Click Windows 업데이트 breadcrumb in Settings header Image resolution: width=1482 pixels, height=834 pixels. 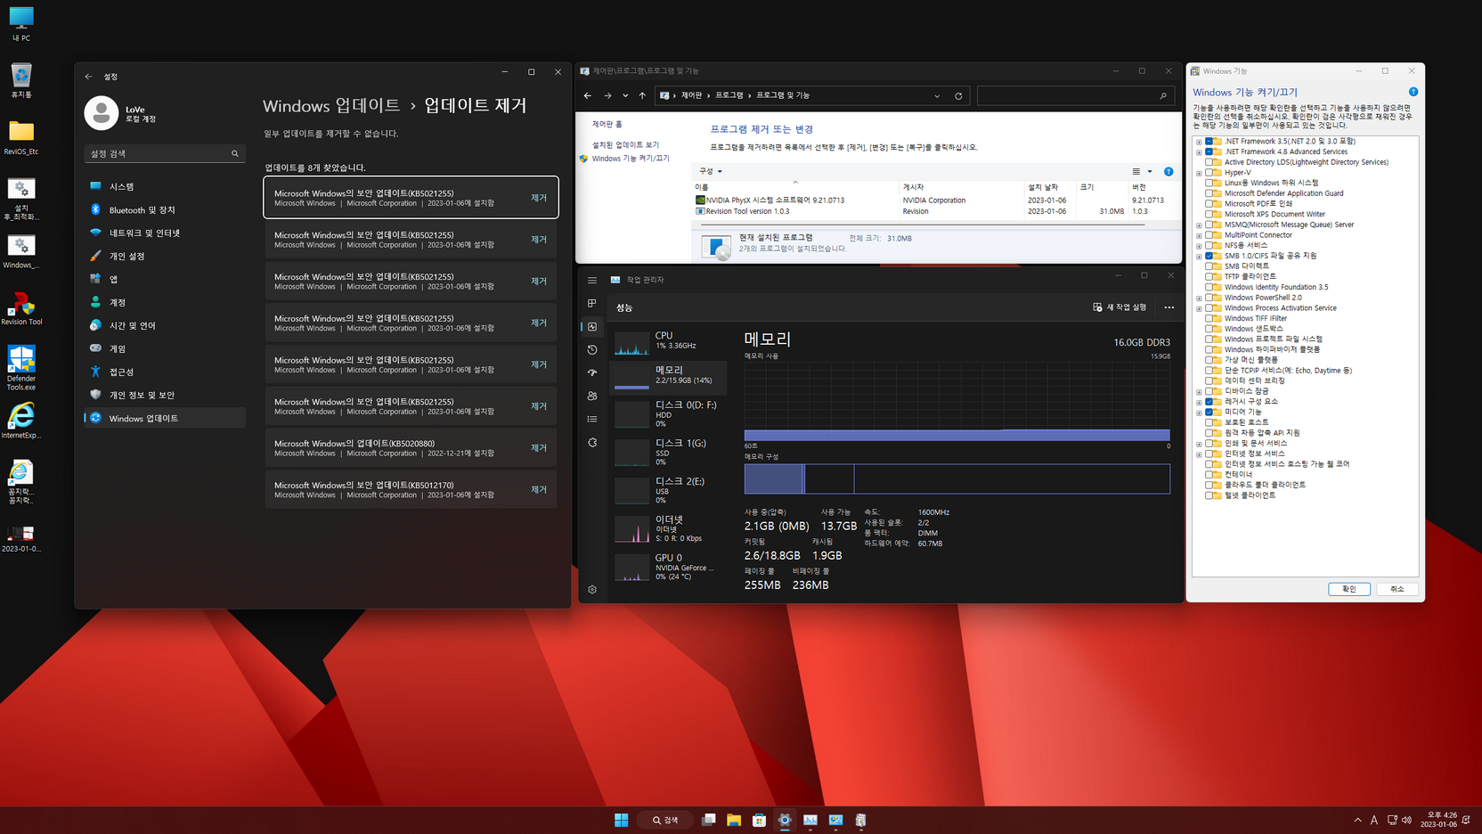[331, 105]
